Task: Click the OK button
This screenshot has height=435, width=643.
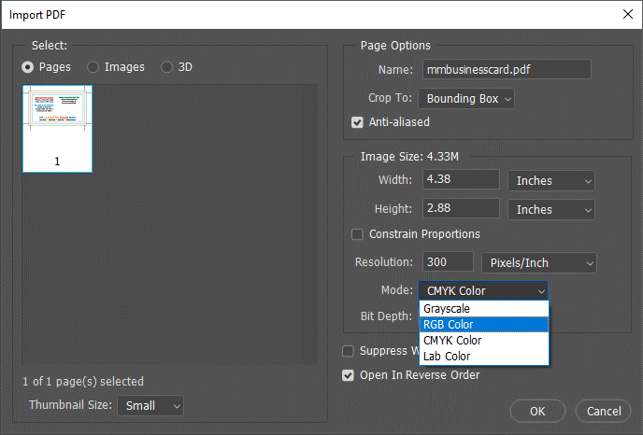Action: pyautogui.click(x=537, y=411)
